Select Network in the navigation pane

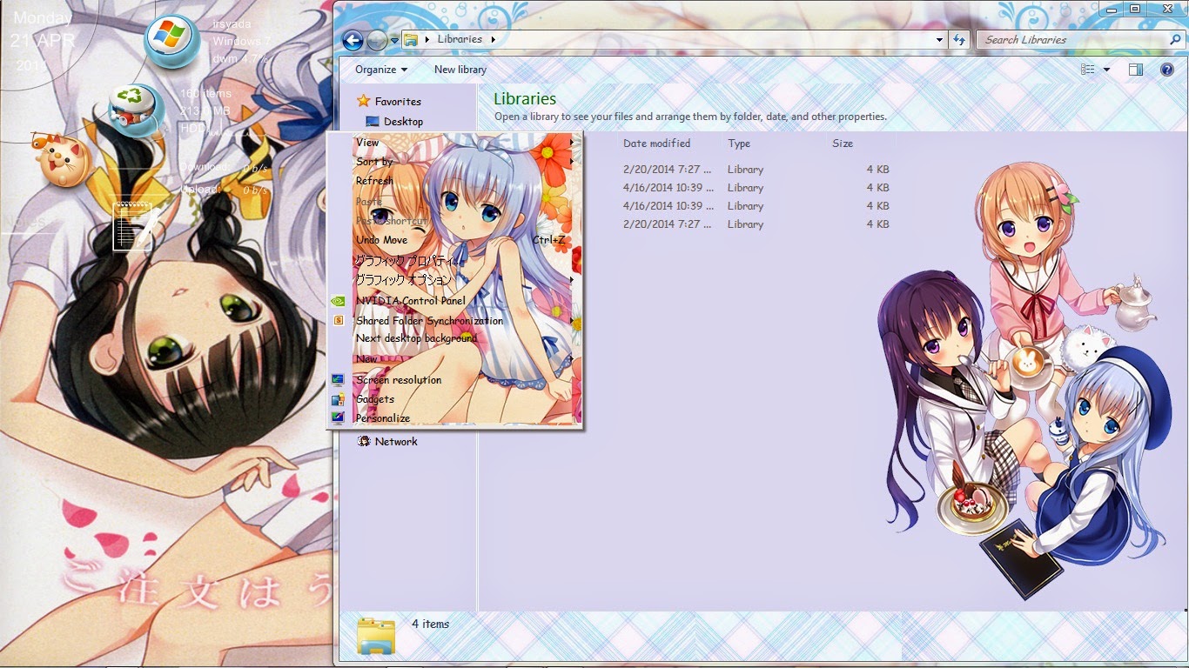(396, 442)
